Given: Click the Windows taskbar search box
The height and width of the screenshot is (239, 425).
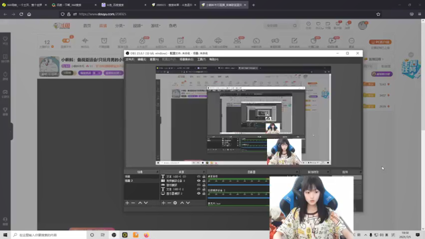Looking at the screenshot, I should 48,235.
